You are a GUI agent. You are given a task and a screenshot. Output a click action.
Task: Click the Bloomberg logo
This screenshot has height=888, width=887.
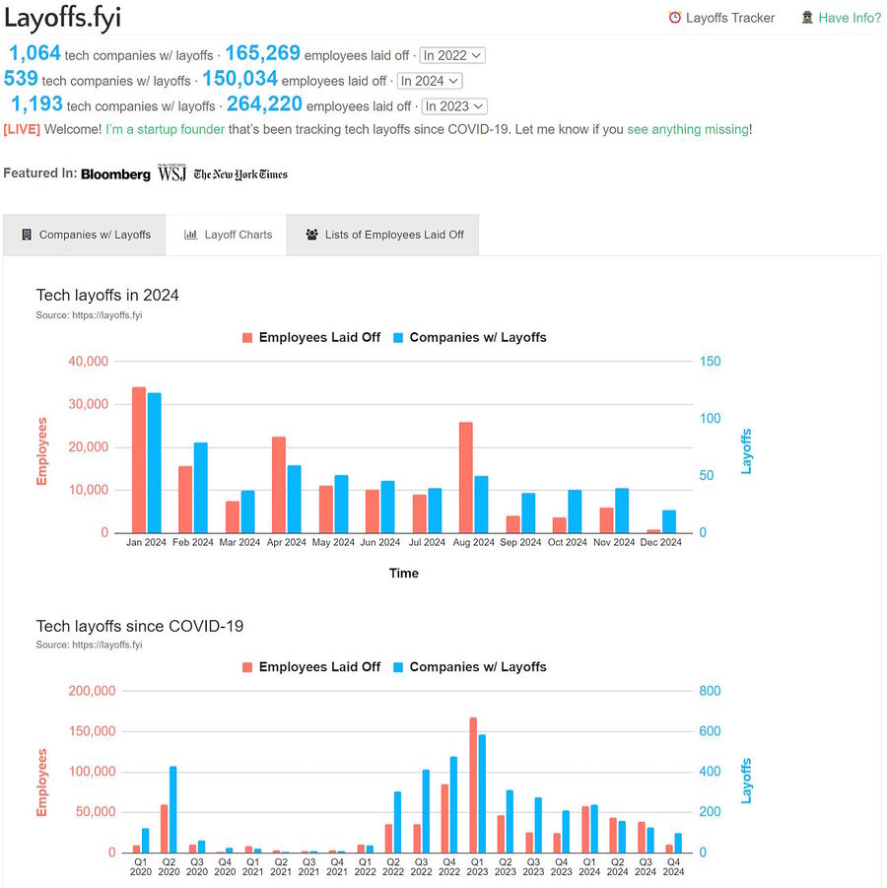tap(115, 173)
